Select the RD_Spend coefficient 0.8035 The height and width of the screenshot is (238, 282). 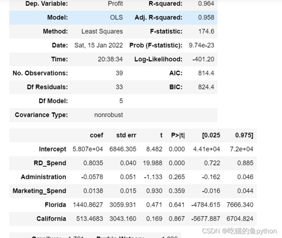coord(93,163)
